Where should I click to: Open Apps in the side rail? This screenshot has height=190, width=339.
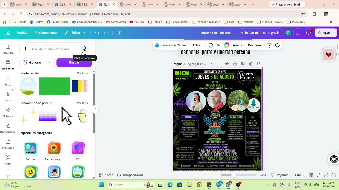(x=8, y=160)
